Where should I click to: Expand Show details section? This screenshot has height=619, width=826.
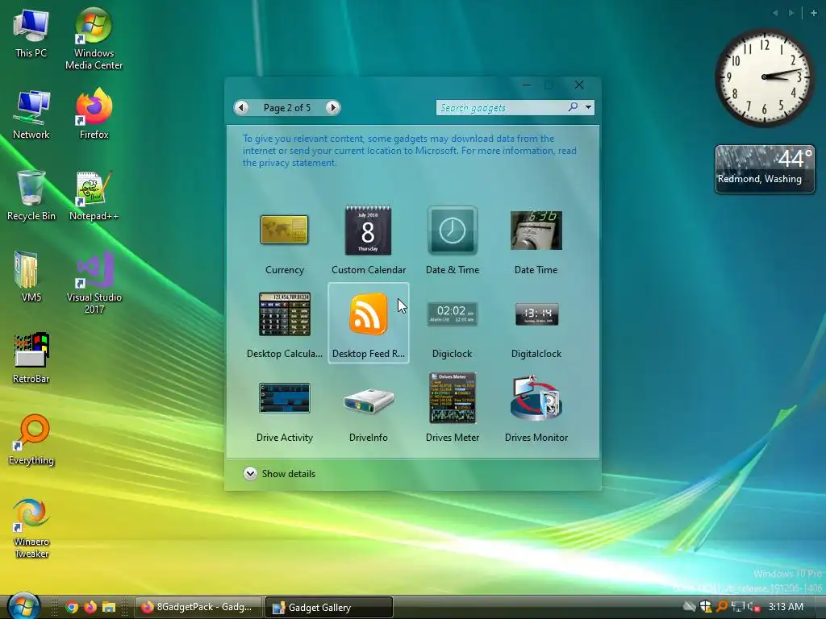coord(279,474)
